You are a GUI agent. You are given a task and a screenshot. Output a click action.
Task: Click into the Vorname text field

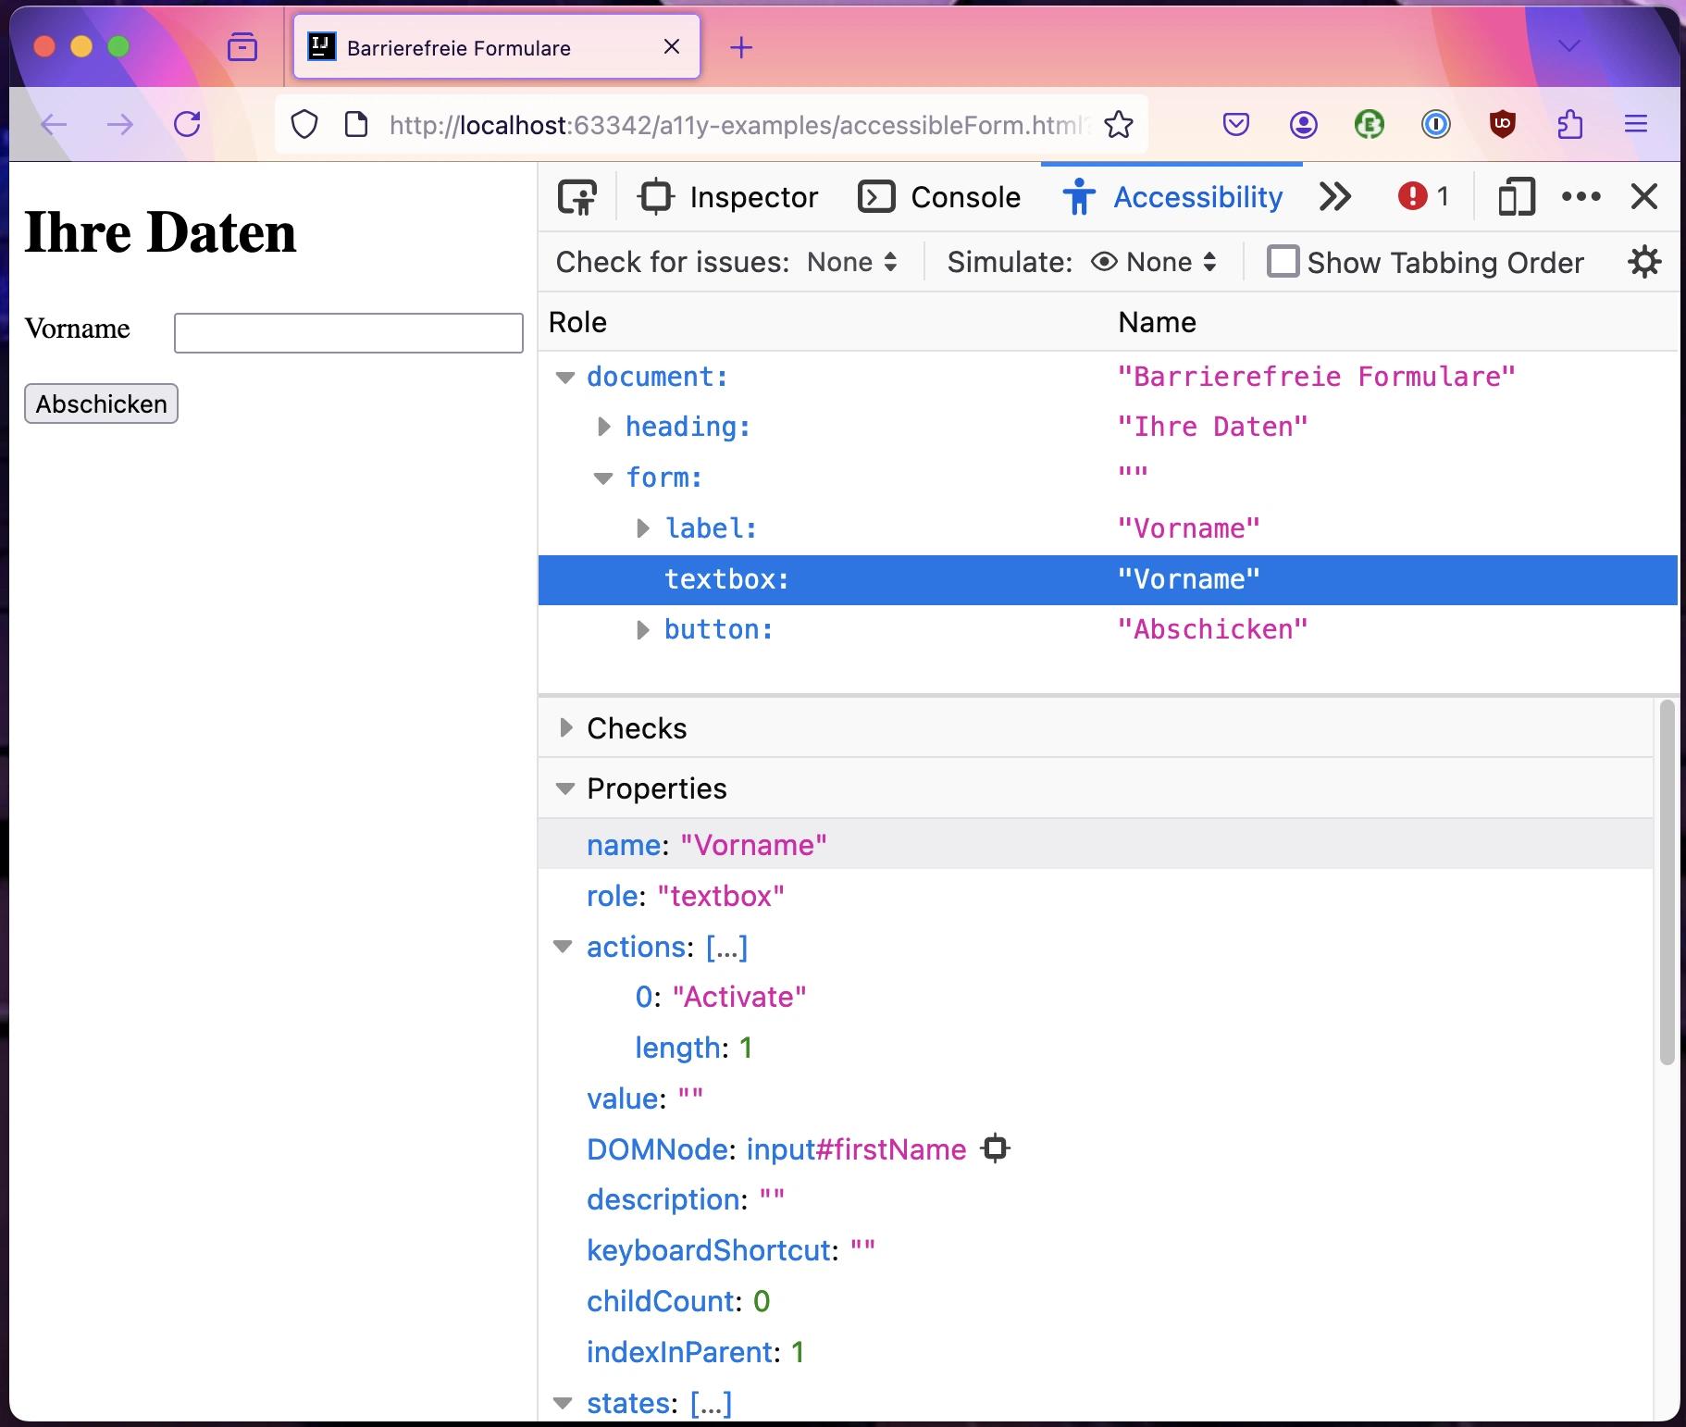pos(348,333)
